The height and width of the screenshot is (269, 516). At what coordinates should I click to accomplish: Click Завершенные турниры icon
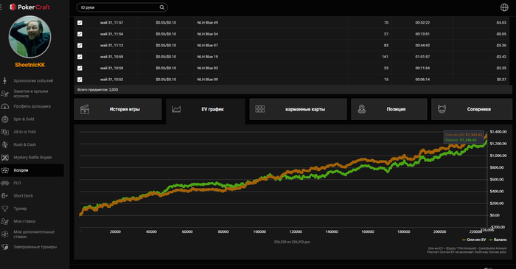pyautogui.click(x=4, y=247)
